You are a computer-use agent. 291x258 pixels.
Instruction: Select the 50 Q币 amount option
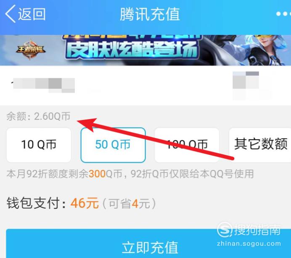click(113, 145)
